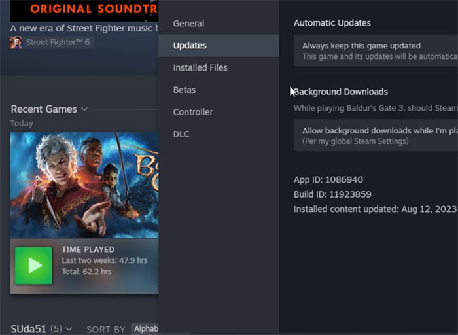Click the Baldur's Gate 3 cover art
The height and width of the screenshot is (335, 458).
tap(84, 185)
